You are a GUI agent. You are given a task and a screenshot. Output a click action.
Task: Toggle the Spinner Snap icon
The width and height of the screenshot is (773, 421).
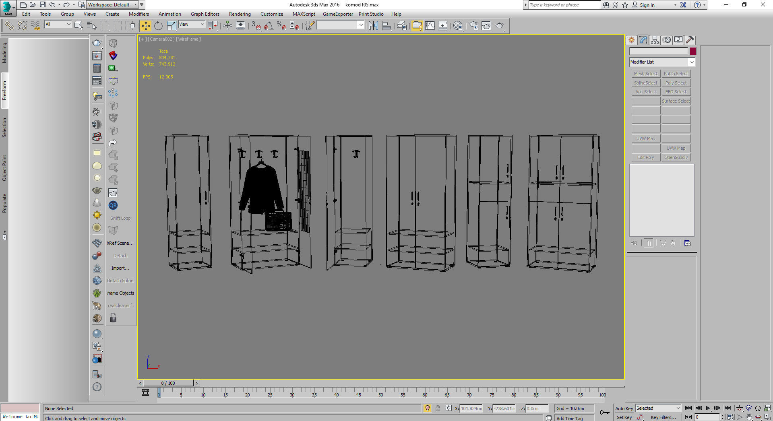pos(295,26)
